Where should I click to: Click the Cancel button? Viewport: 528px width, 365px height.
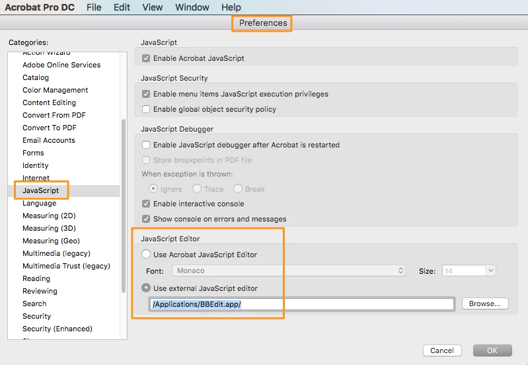(442, 350)
